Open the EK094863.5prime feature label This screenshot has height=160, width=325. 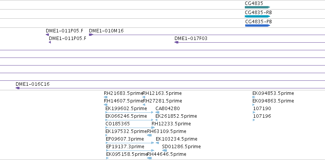coord(273,101)
